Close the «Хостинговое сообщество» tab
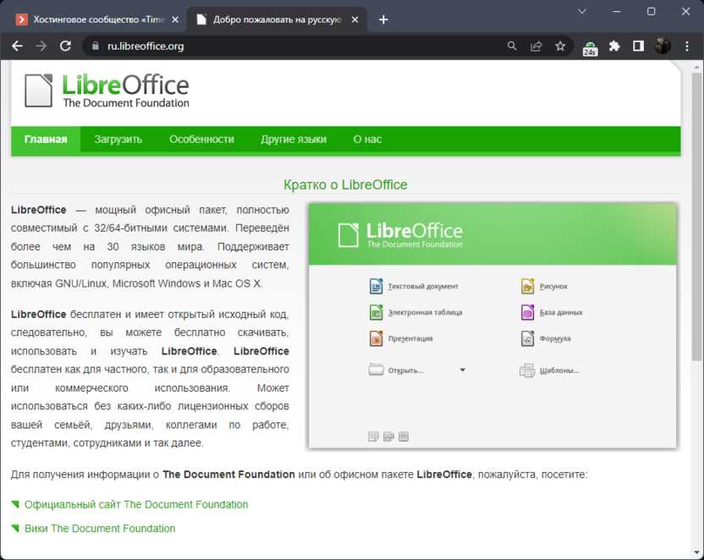This screenshot has width=704, height=560. pos(175,19)
